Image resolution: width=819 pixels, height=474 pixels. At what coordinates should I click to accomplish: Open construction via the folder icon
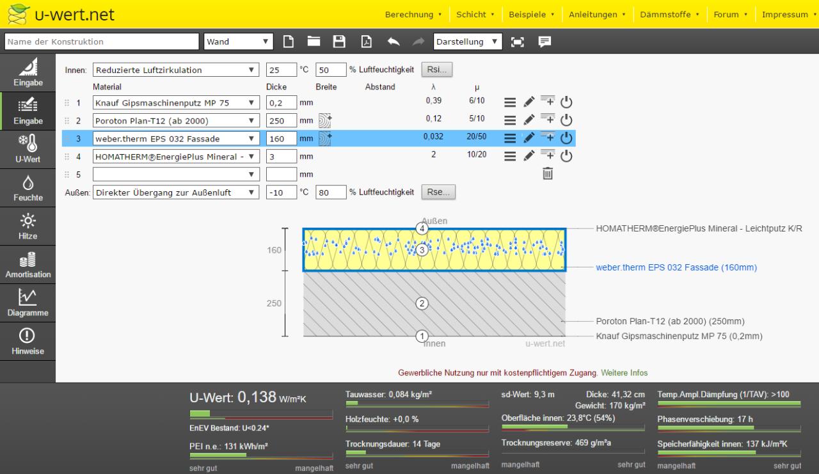pos(314,42)
